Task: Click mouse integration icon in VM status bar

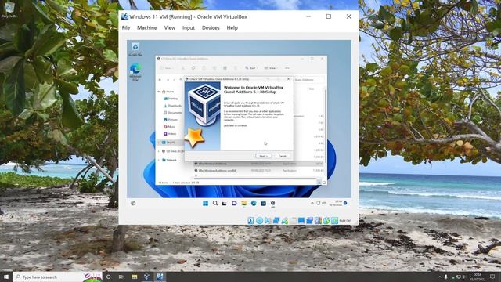Action: tap(326, 221)
